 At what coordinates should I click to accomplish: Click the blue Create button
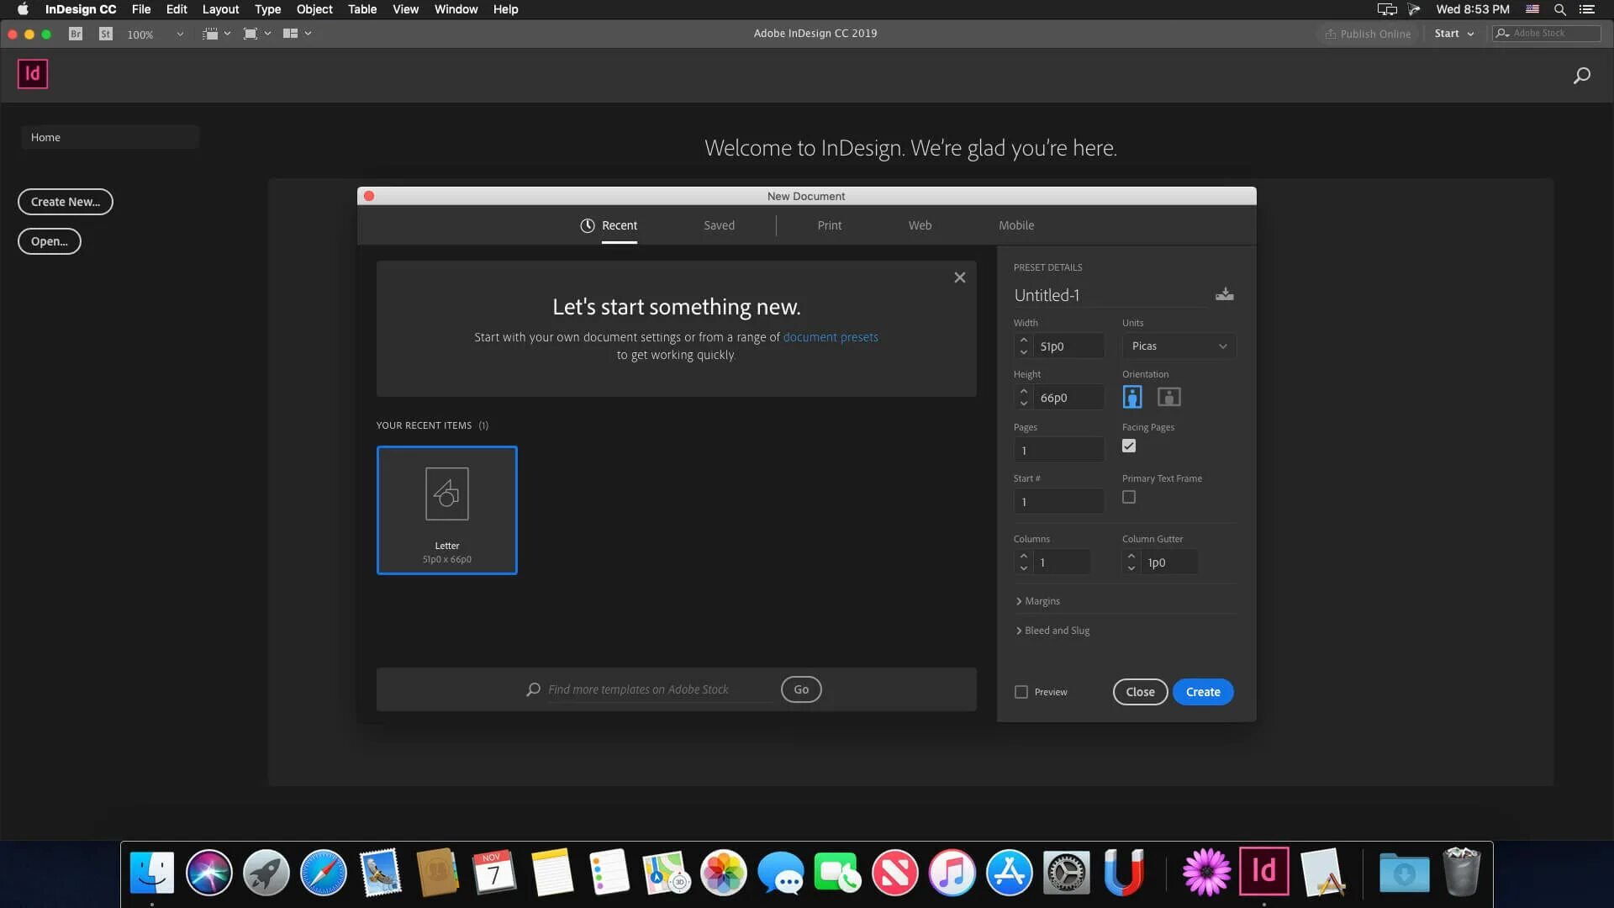pyautogui.click(x=1202, y=692)
